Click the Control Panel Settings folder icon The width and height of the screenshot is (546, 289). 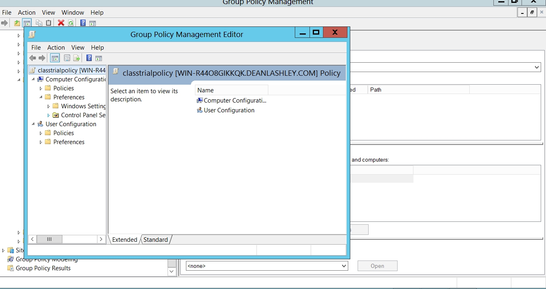point(56,115)
